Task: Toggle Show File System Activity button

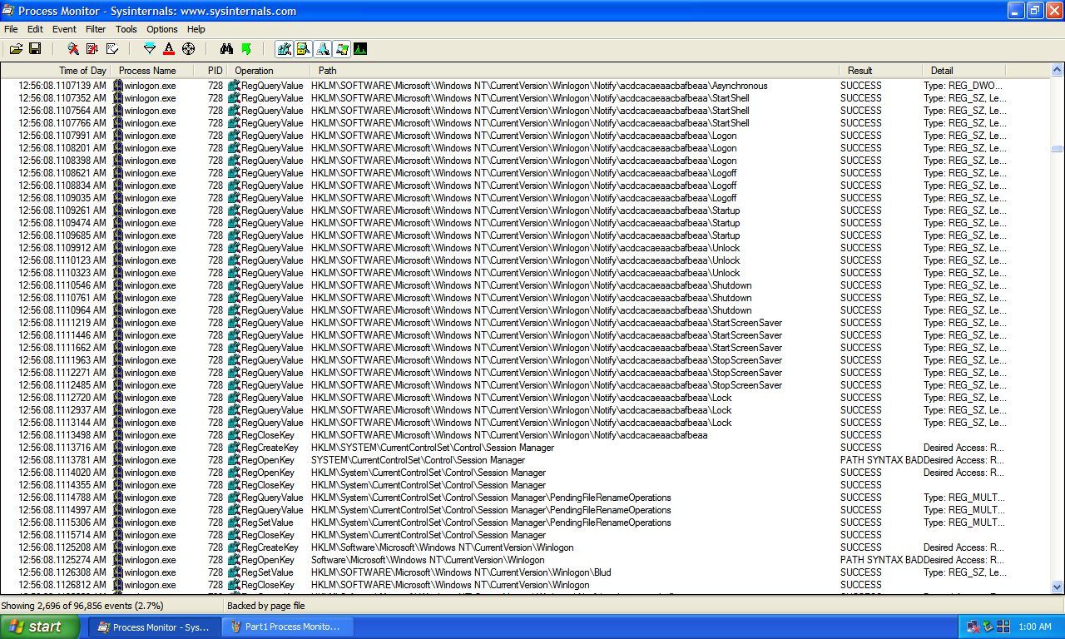Action: [x=303, y=49]
